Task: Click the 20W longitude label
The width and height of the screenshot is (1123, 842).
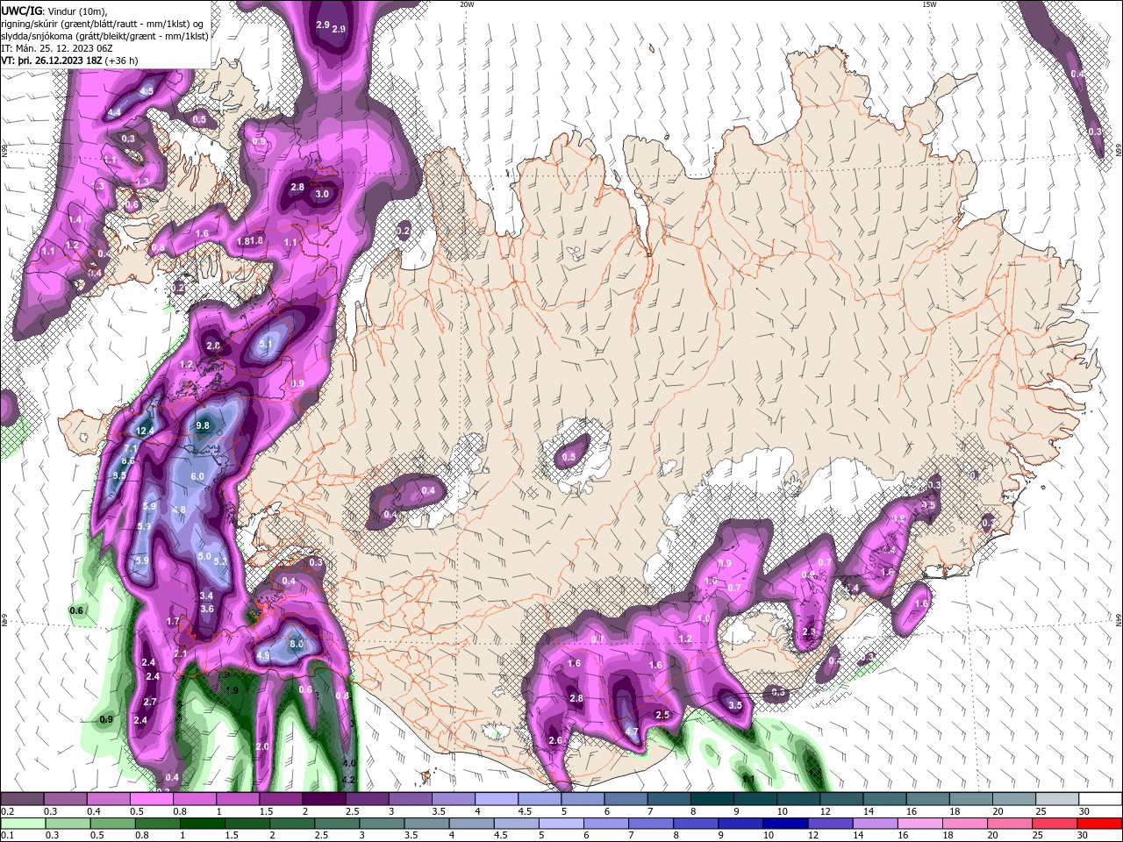Action: point(467,4)
